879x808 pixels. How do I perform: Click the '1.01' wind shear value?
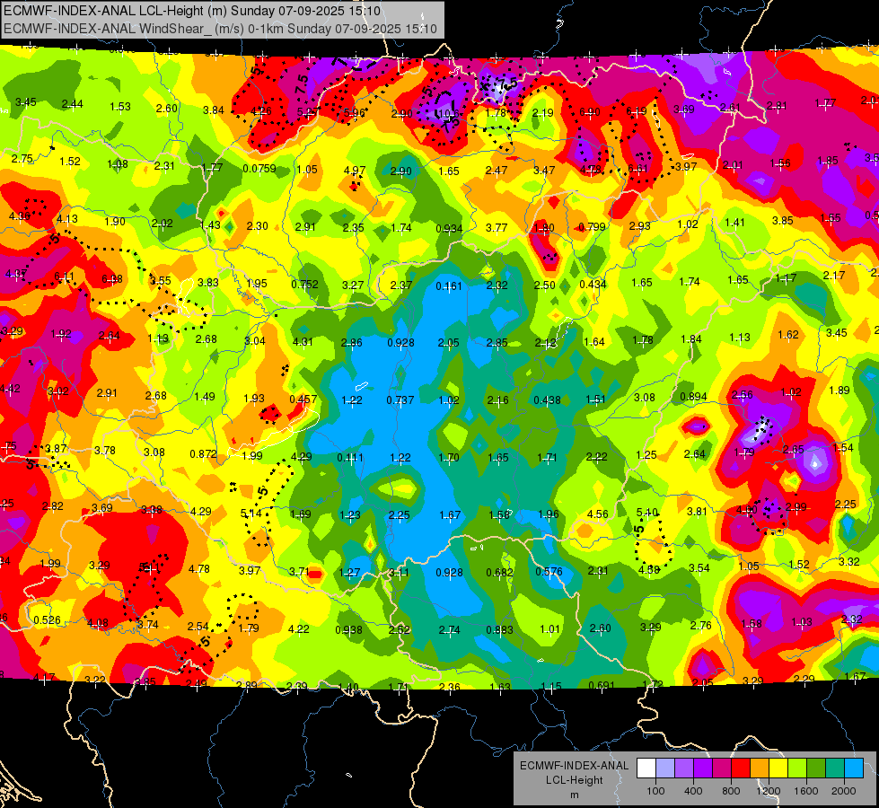(x=549, y=628)
